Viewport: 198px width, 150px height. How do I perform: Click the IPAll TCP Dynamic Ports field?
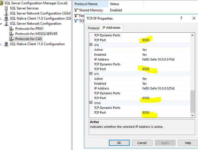point(166,108)
